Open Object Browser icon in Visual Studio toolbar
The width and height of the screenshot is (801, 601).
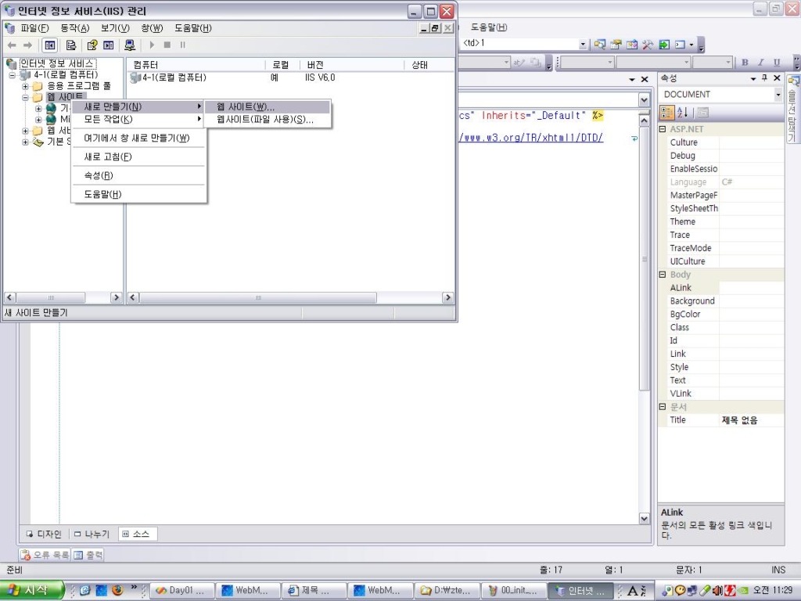pyautogui.click(x=632, y=45)
